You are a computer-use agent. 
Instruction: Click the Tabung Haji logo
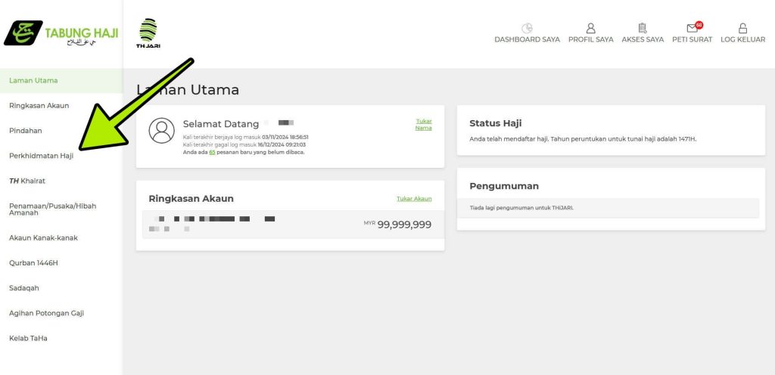pos(61,33)
